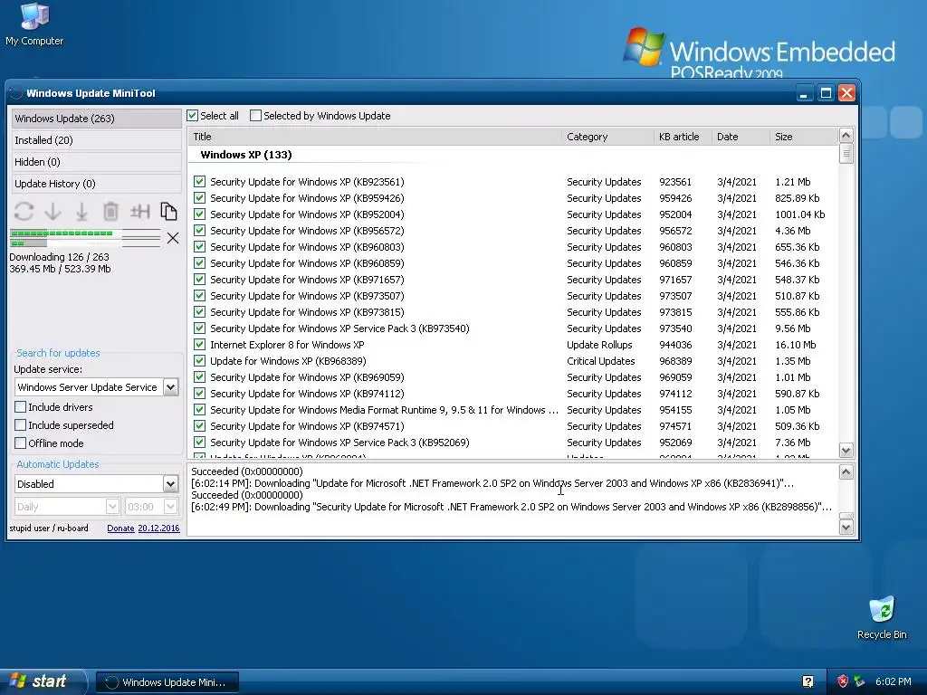
Task: Select Security Update KB952004 row title
Action: point(308,214)
